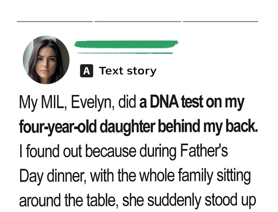Jump to the third story progress segment

[220, 21]
